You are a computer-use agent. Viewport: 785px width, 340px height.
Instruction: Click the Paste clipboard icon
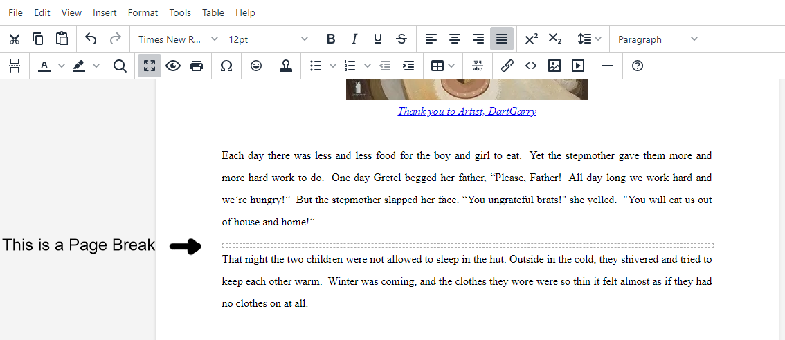tap(62, 39)
